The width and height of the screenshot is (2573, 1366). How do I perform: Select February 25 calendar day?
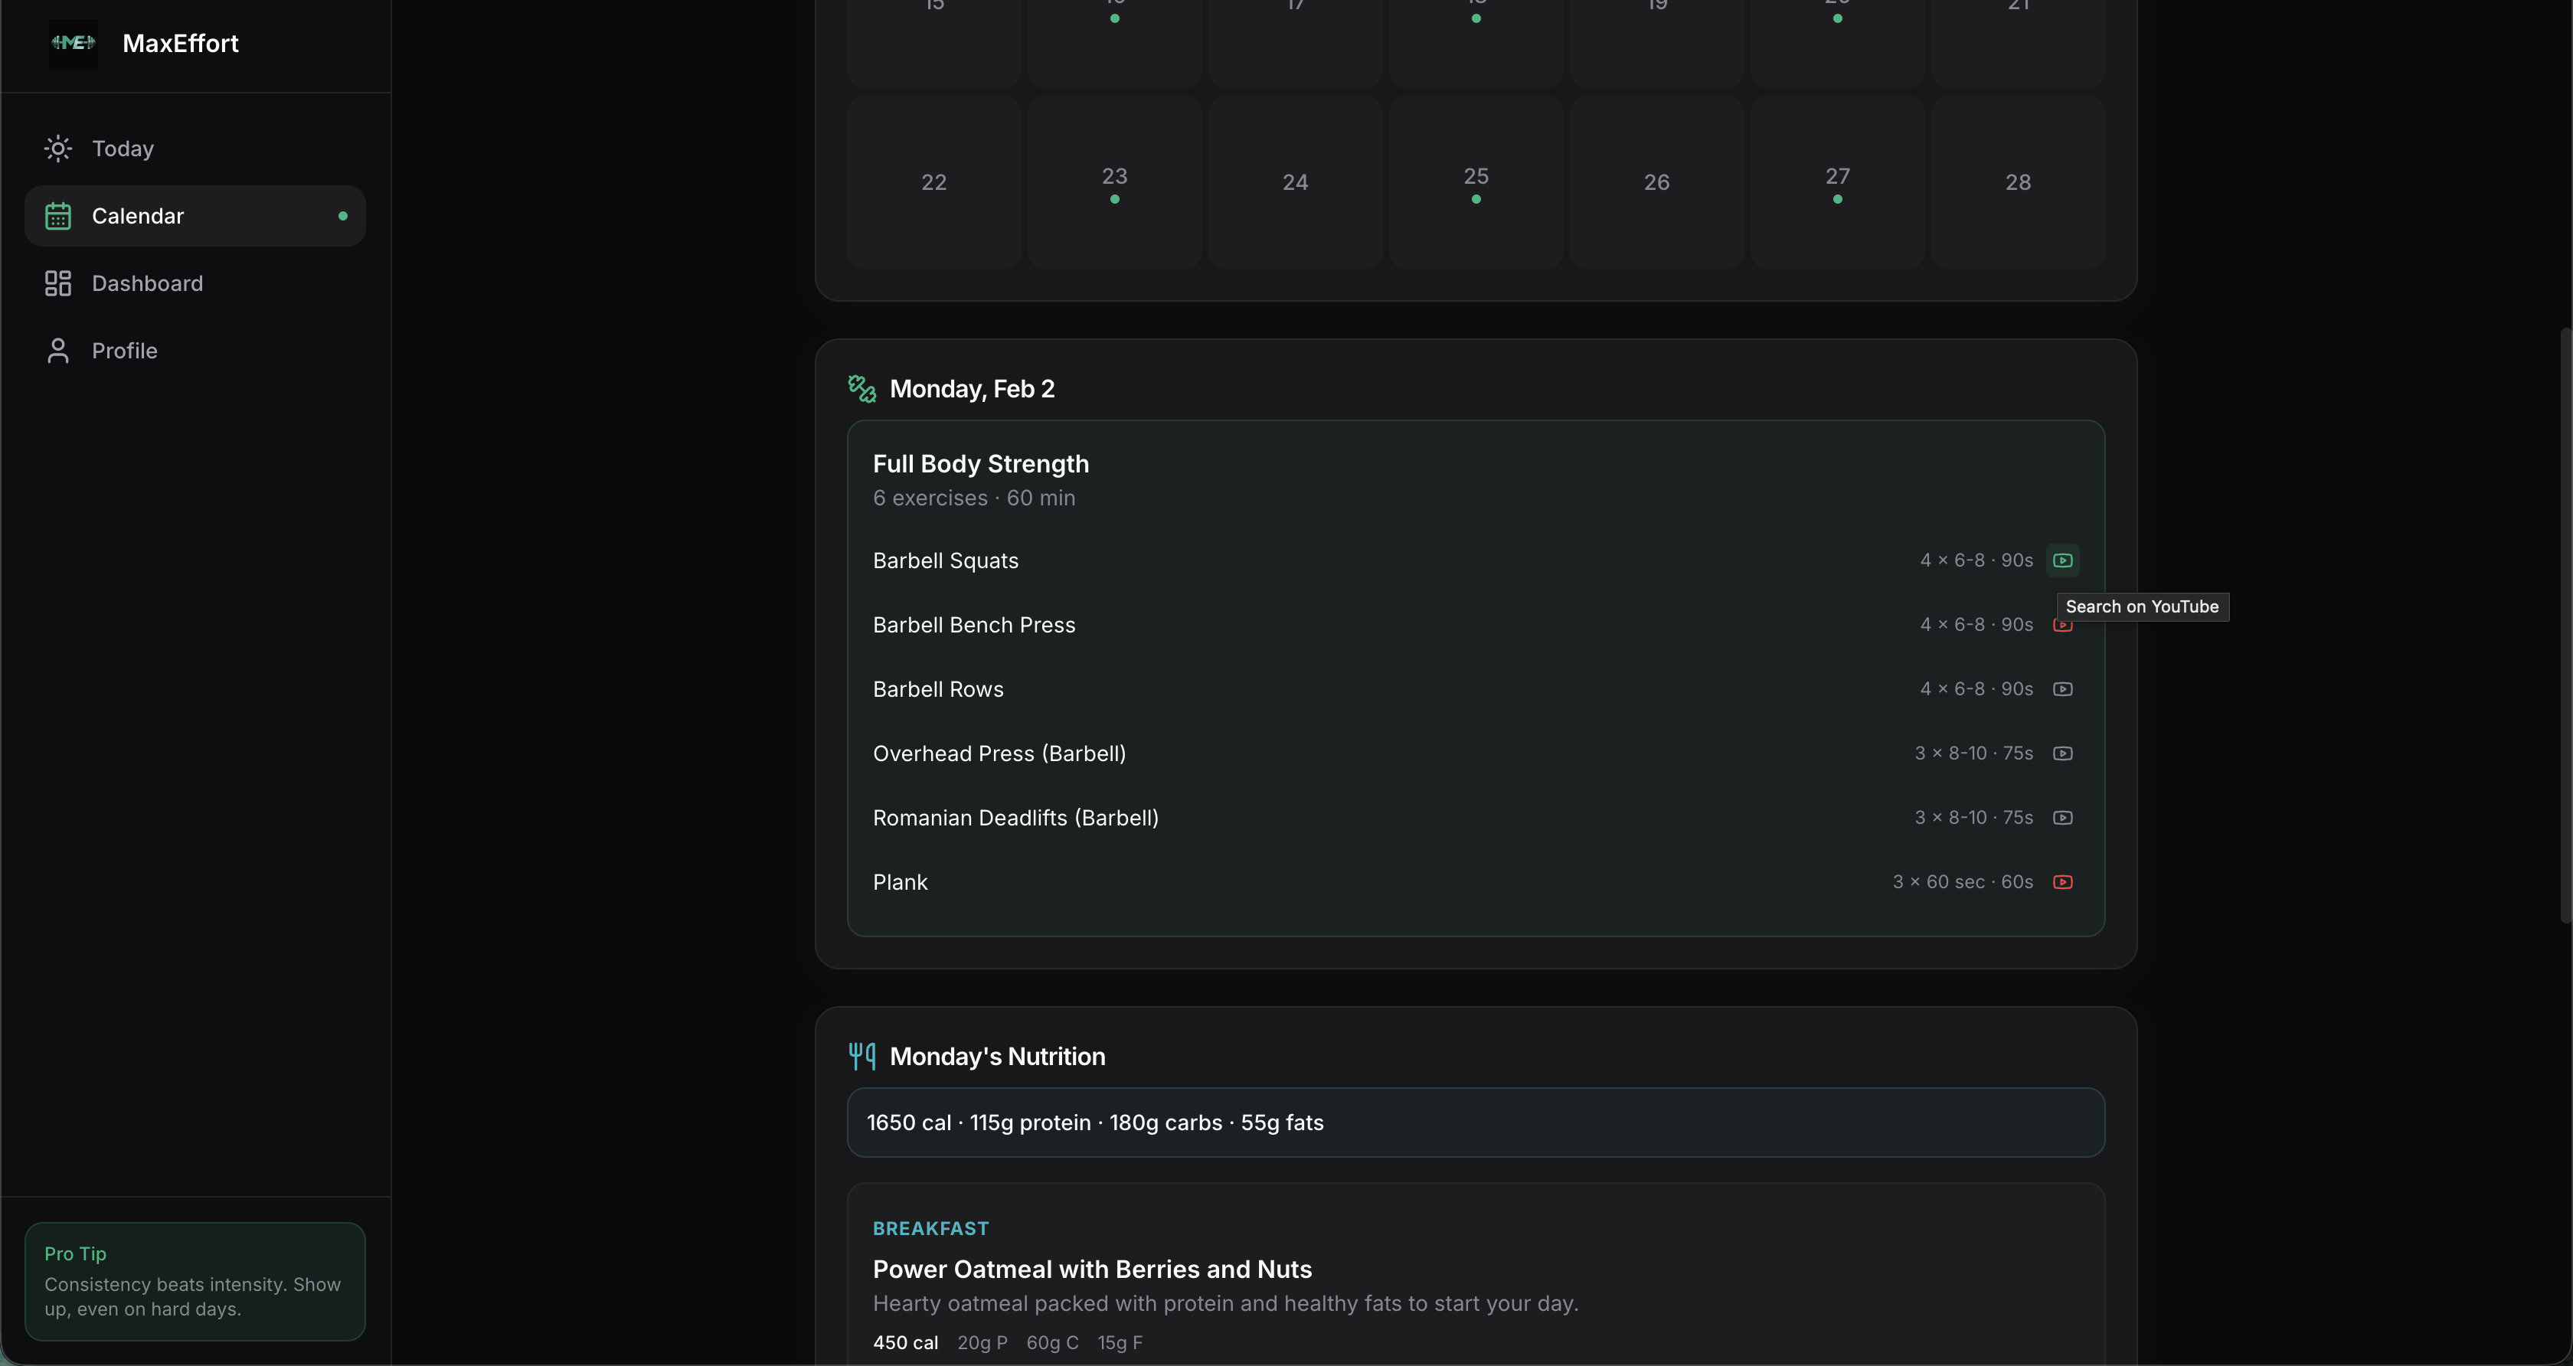coord(1476,181)
